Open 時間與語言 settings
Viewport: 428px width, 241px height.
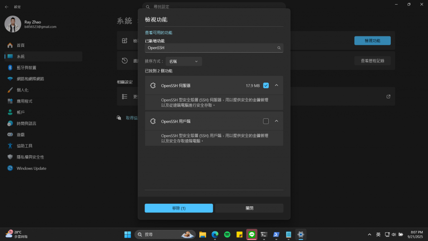click(x=43, y=123)
